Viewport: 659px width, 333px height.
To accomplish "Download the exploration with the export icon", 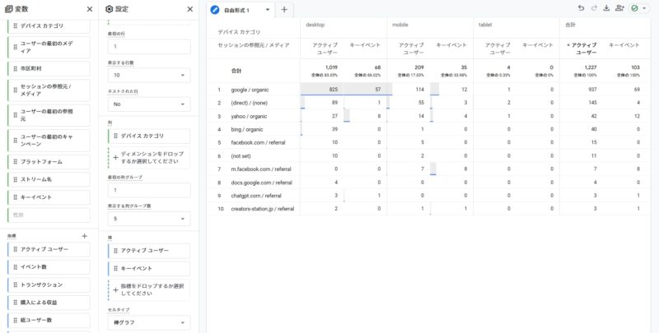I will 607,9.
